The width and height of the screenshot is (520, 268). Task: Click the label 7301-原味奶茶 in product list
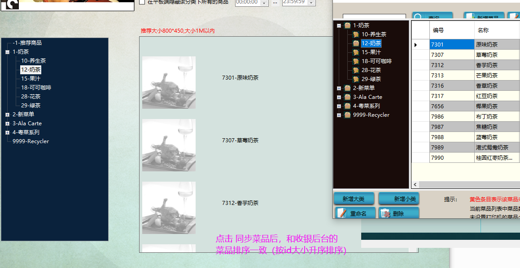[240, 78]
